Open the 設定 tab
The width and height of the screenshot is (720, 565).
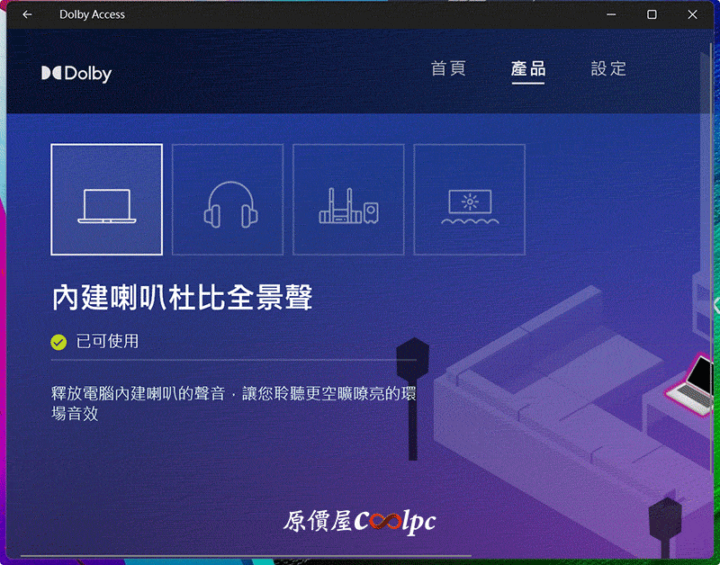click(x=608, y=68)
